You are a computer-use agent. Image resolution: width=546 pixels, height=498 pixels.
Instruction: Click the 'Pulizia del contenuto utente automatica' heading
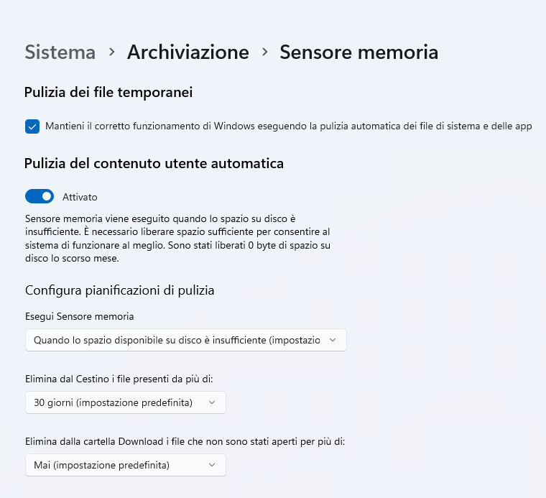pyautogui.click(x=154, y=163)
